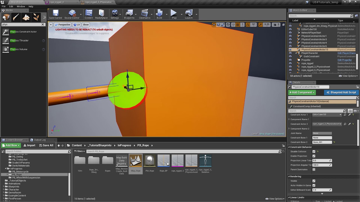
Task: Open Source Control from the toolbar
Action: pyautogui.click(x=72, y=14)
